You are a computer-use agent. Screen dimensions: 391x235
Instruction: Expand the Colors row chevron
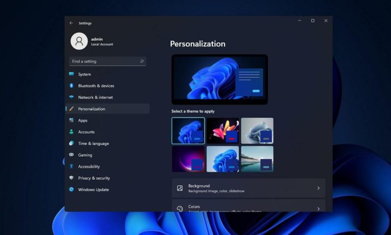coord(318,208)
